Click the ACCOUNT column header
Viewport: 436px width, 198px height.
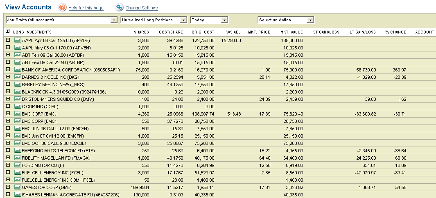tap(425, 32)
